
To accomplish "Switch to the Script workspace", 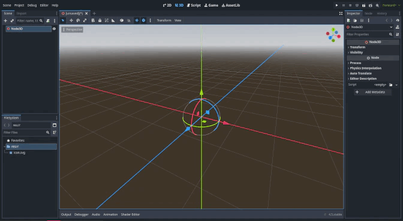I will pos(194,5).
